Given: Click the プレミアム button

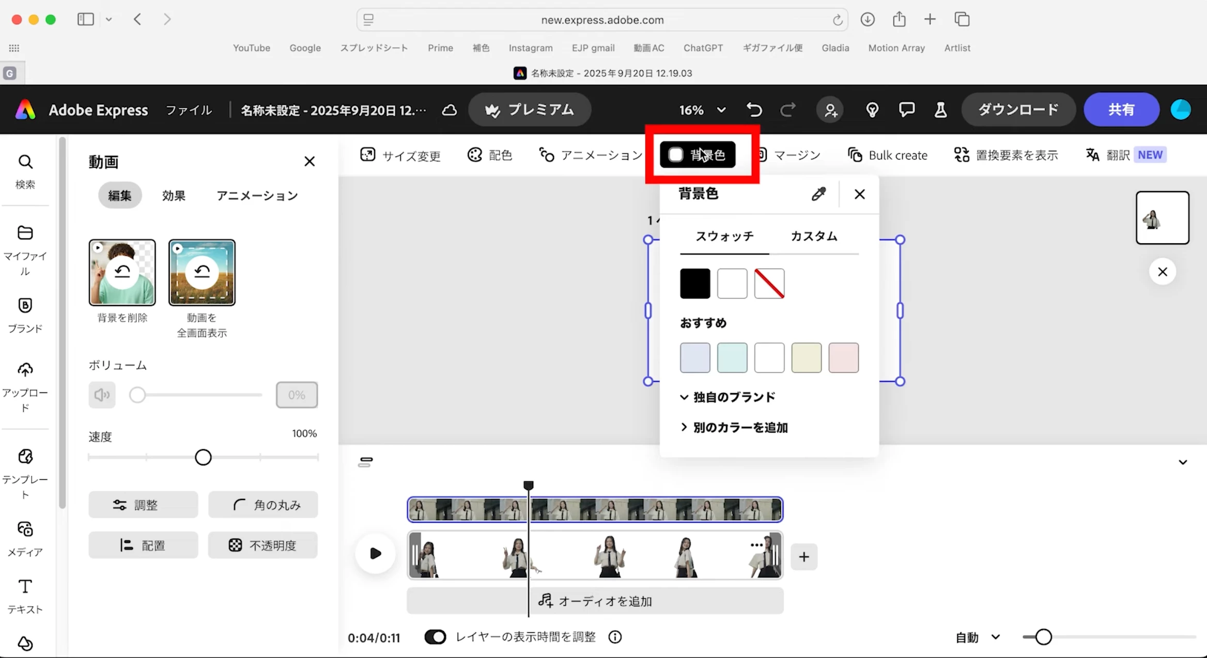Looking at the screenshot, I should [x=530, y=109].
